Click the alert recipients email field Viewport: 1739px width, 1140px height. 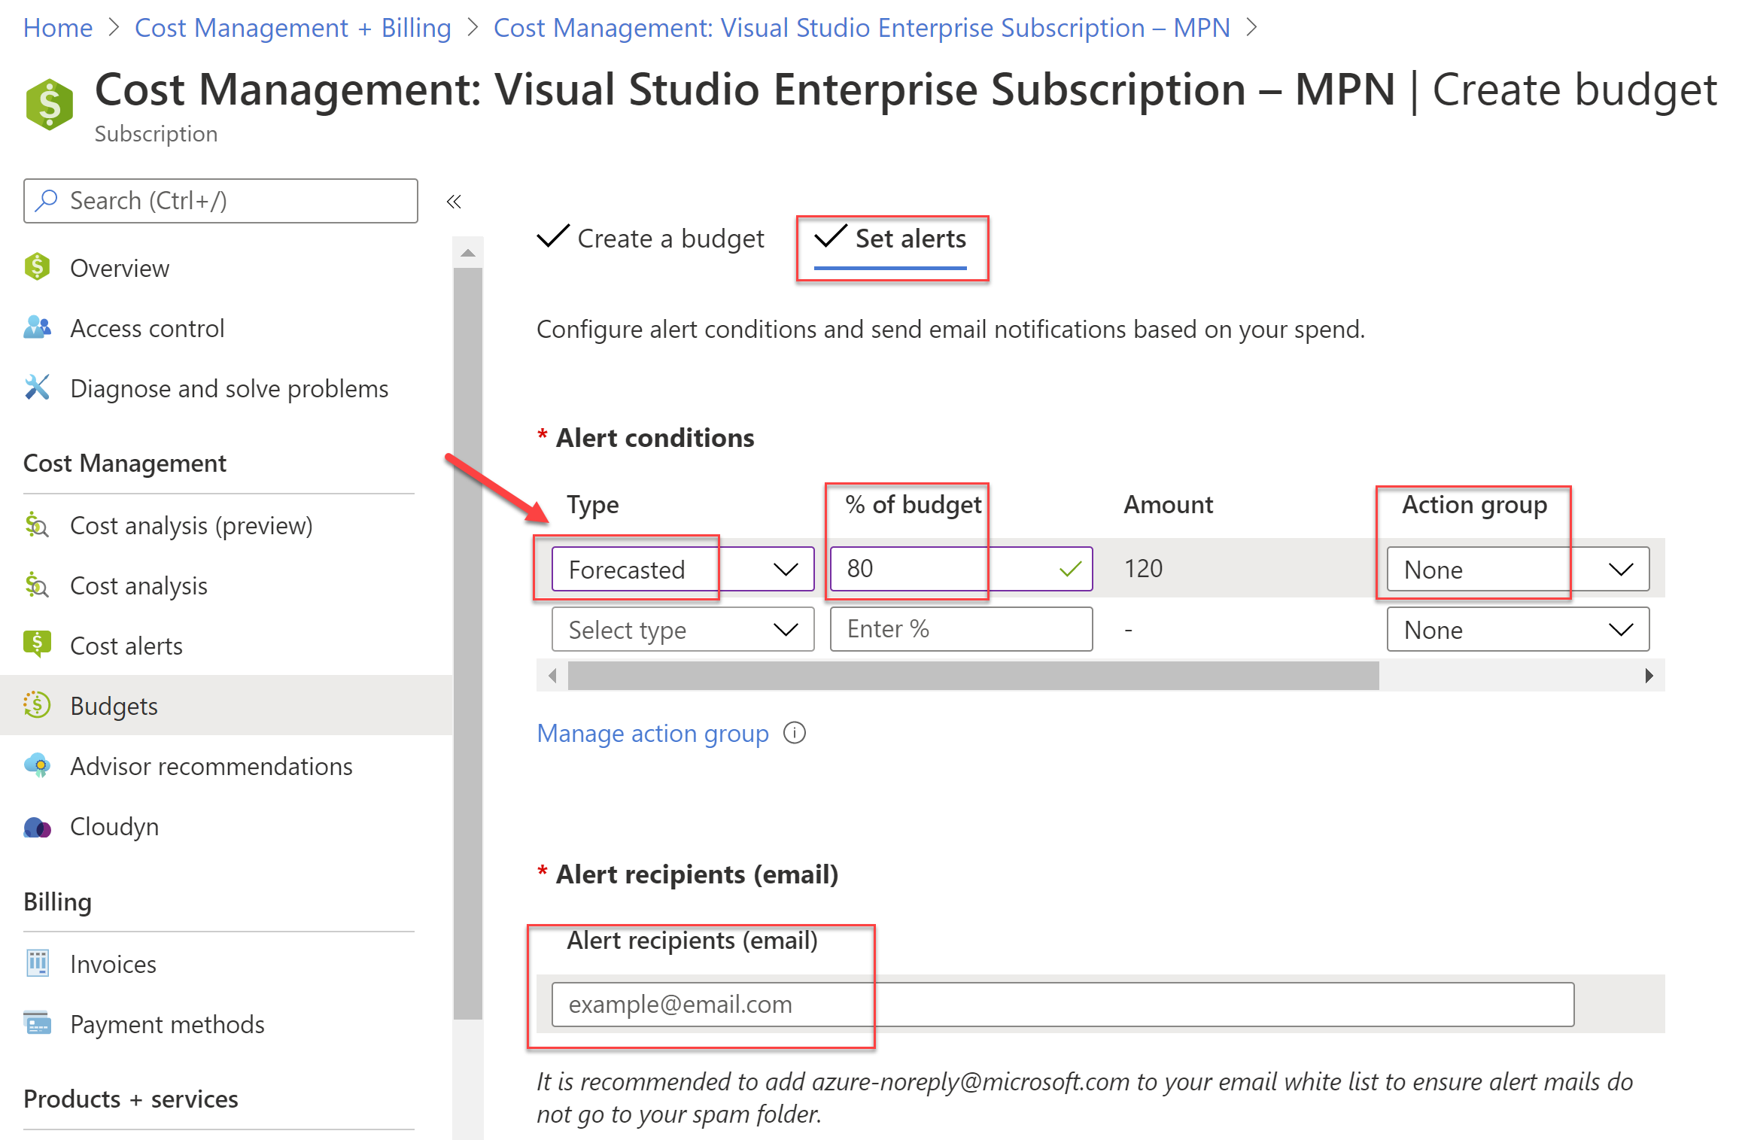pyautogui.click(x=1063, y=1005)
